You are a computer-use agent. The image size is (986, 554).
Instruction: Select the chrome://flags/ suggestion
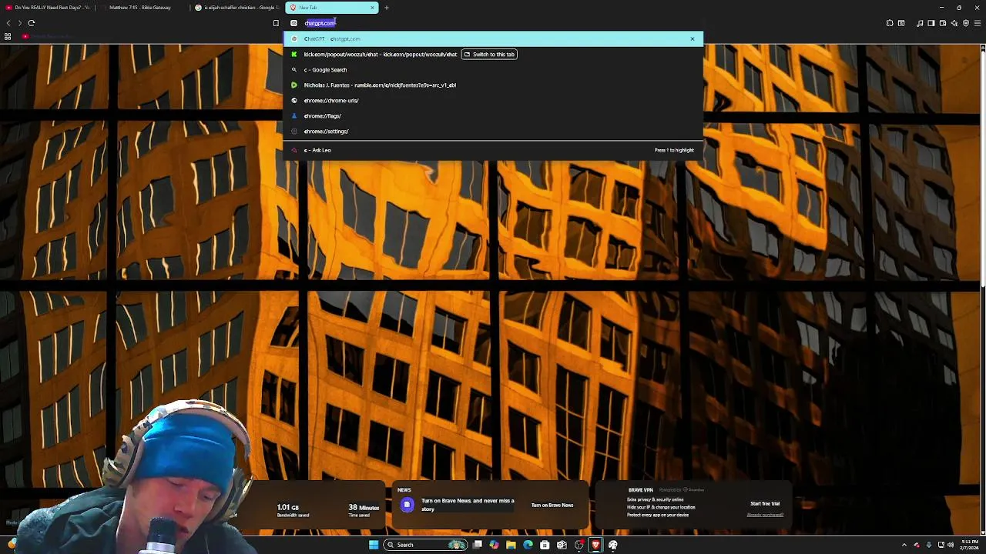point(493,115)
